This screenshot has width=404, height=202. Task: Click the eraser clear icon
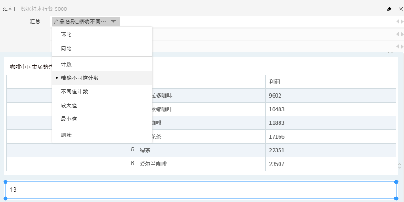(x=389, y=9)
